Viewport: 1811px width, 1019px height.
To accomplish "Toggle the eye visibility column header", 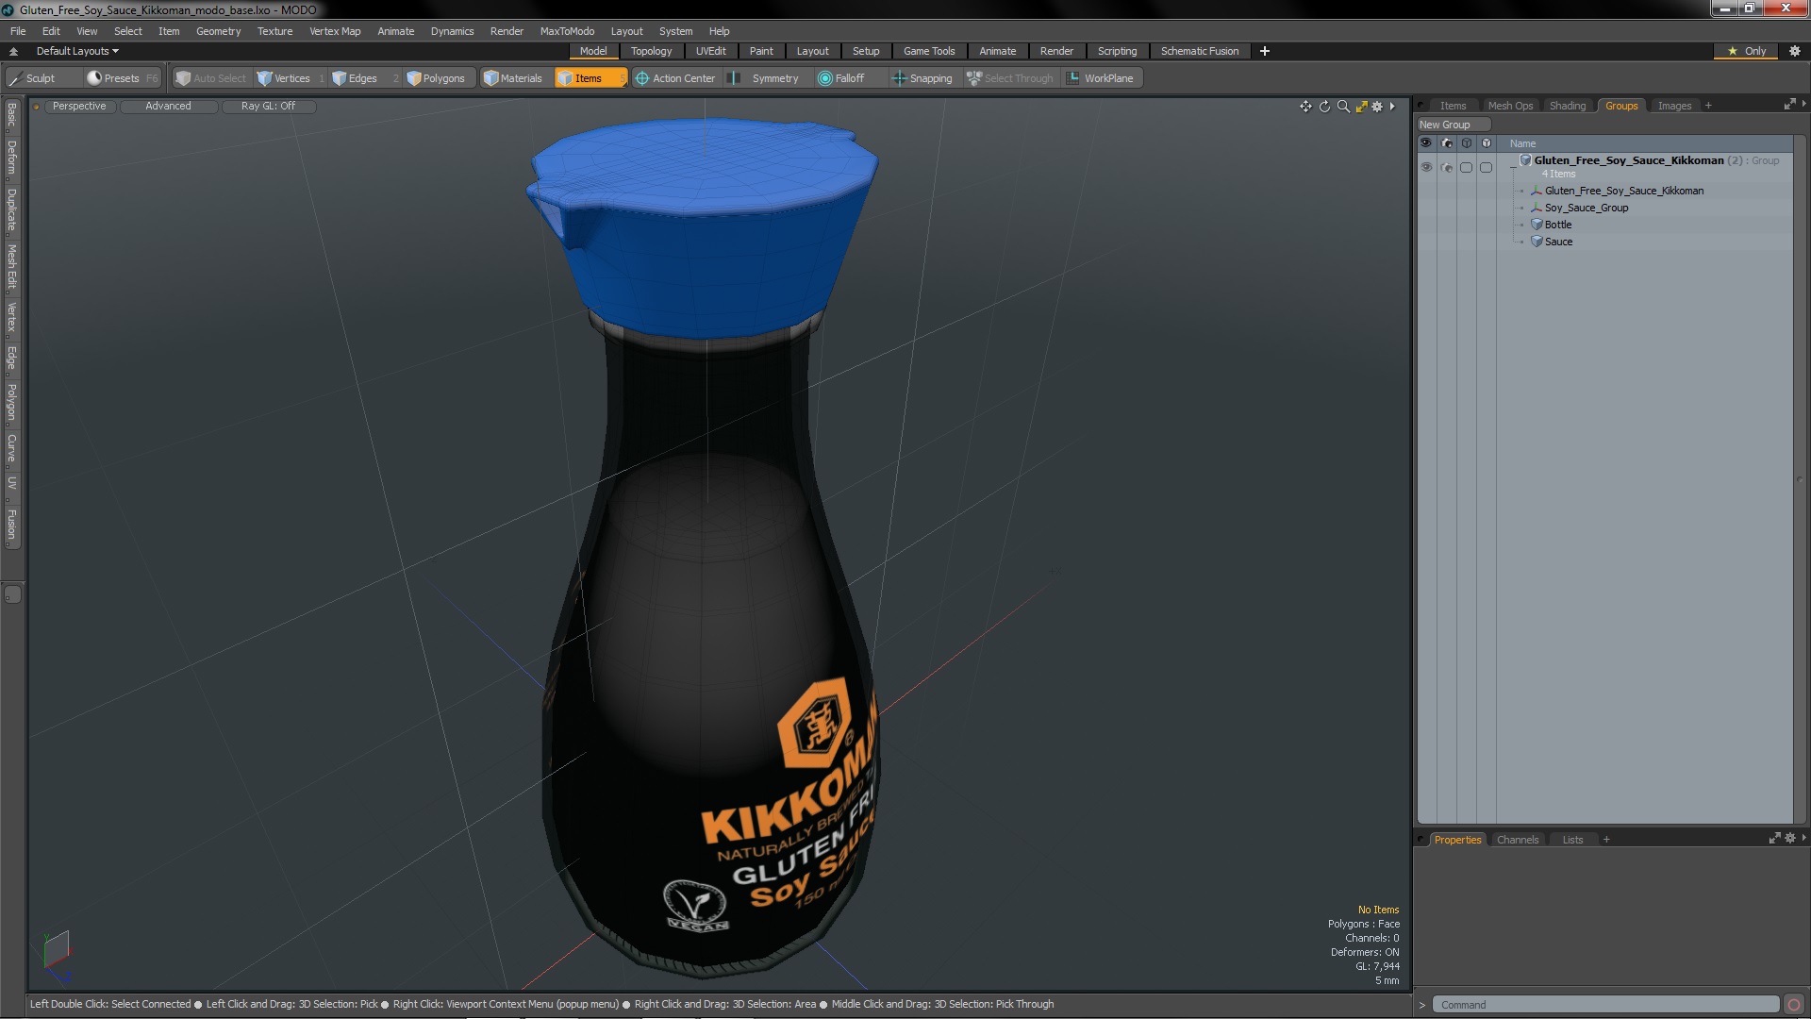I will pos(1426,143).
